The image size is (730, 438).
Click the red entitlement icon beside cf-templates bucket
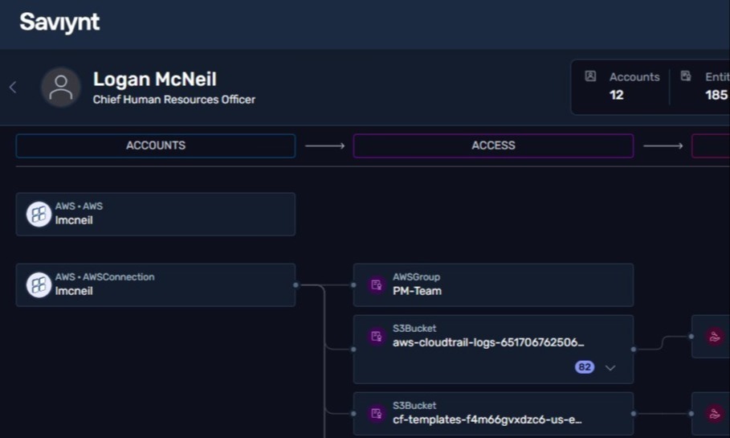pos(714,413)
